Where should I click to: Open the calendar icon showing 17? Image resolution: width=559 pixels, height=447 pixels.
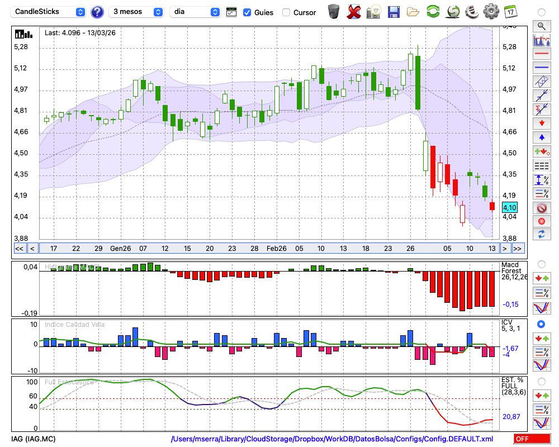point(510,12)
